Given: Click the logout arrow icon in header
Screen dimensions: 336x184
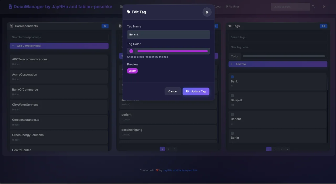Looking at the screenshot, I should pyautogui.click(x=324, y=7).
